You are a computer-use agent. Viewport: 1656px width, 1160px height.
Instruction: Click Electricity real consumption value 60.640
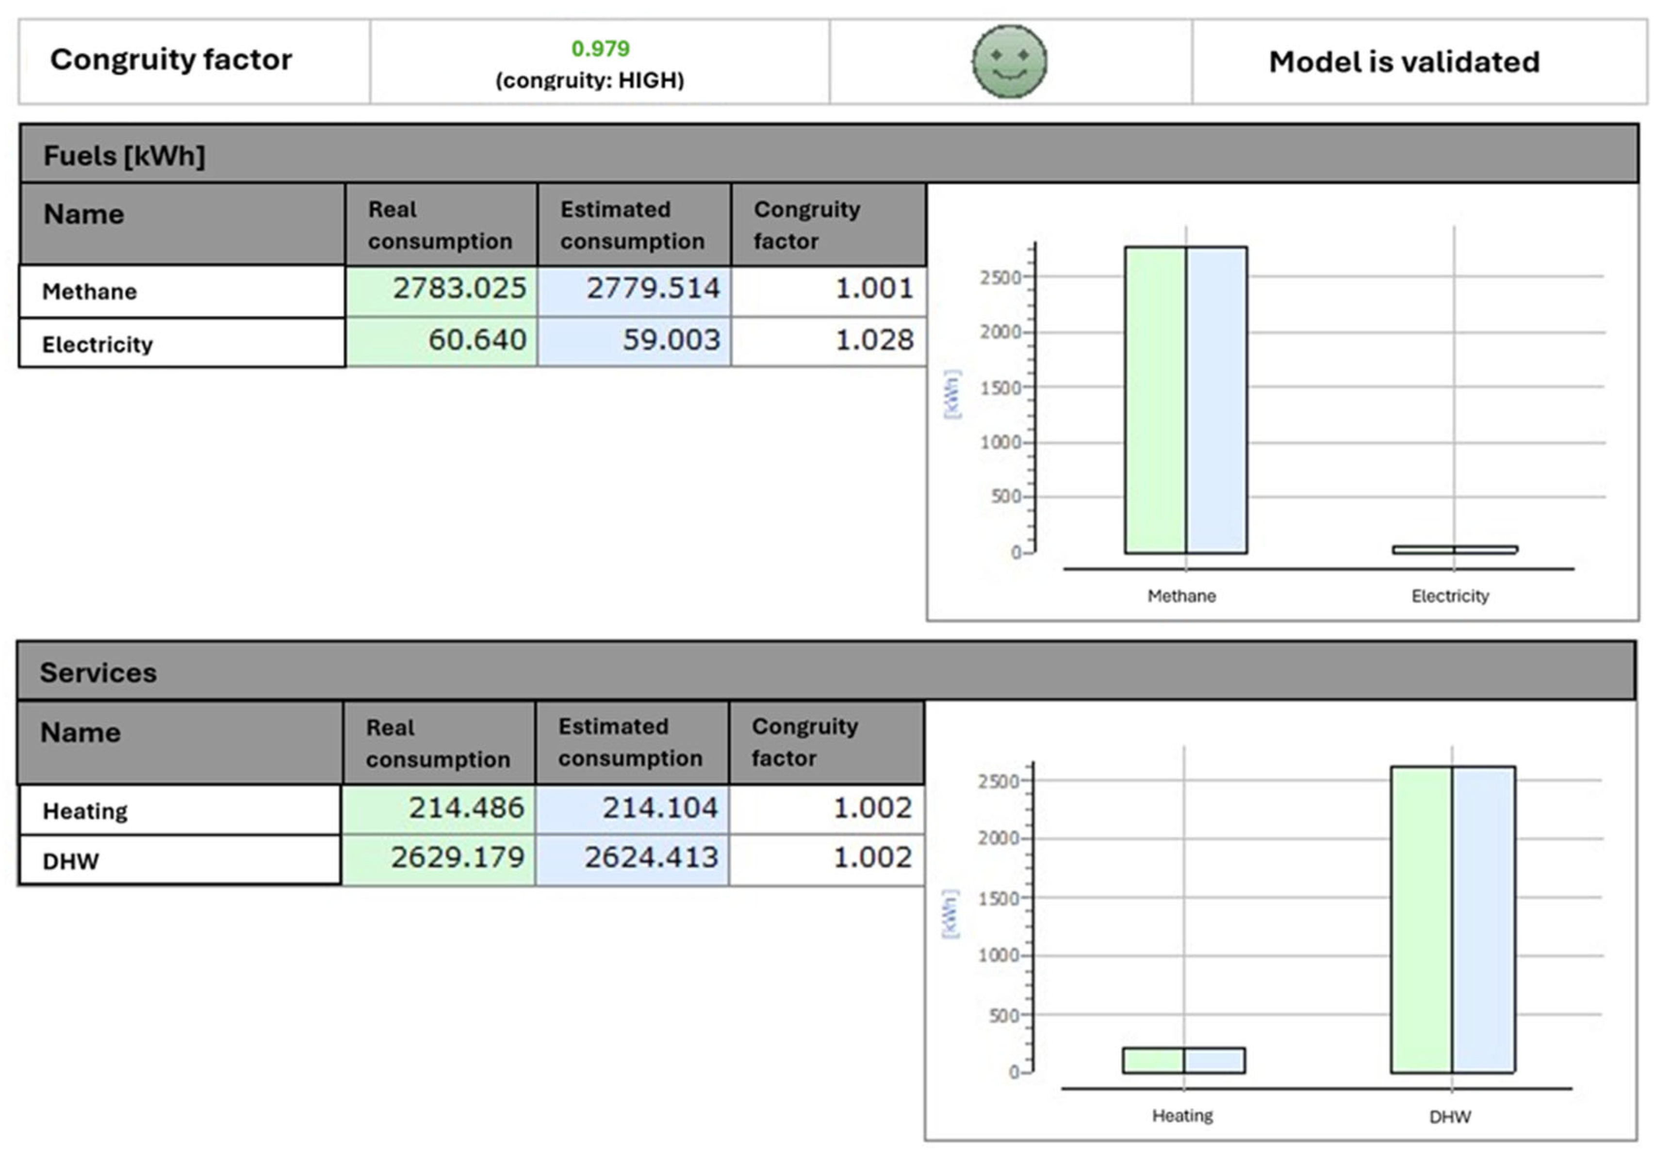click(477, 340)
